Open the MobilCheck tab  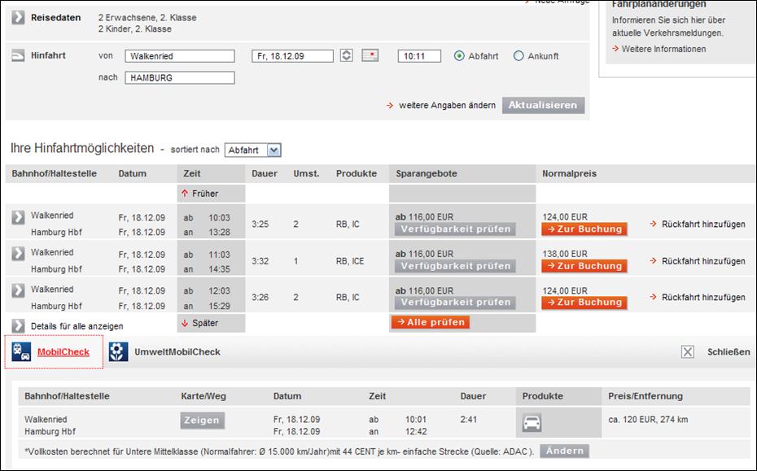pyautogui.click(x=63, y=352)
